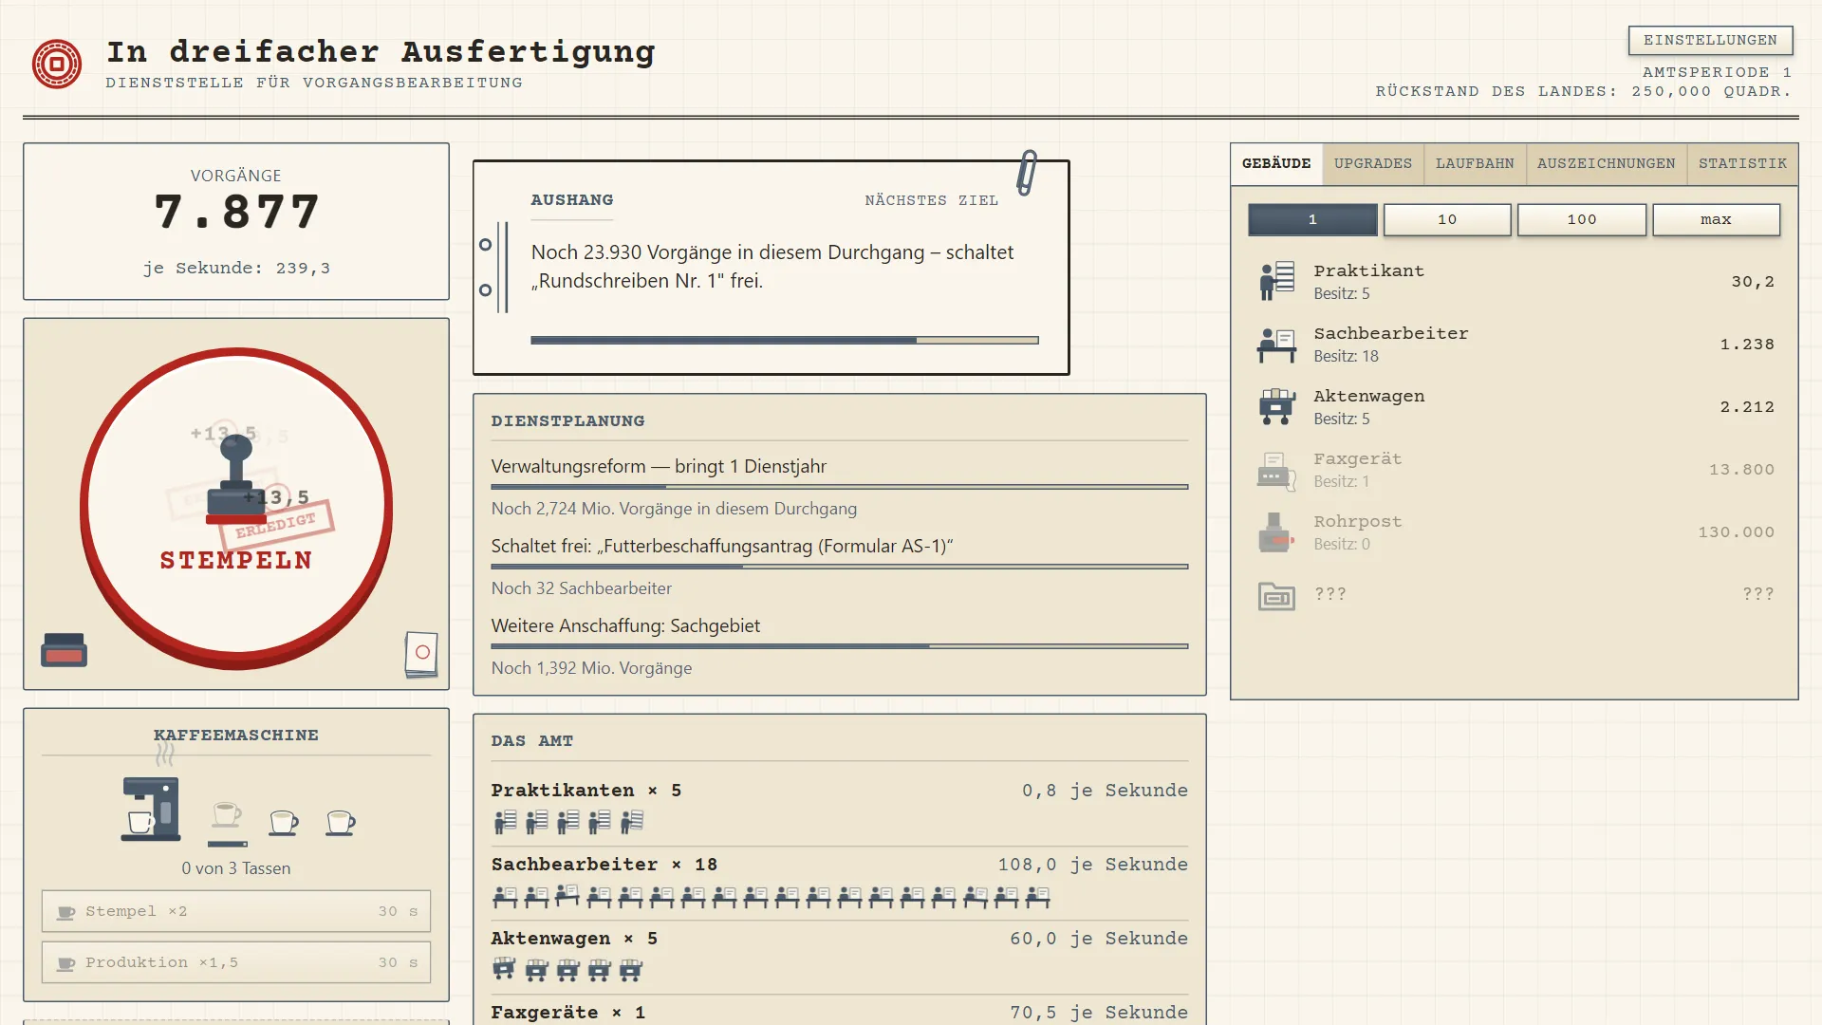
Task: Select purchase quantity 1
Action: (x=1312, y=219)
